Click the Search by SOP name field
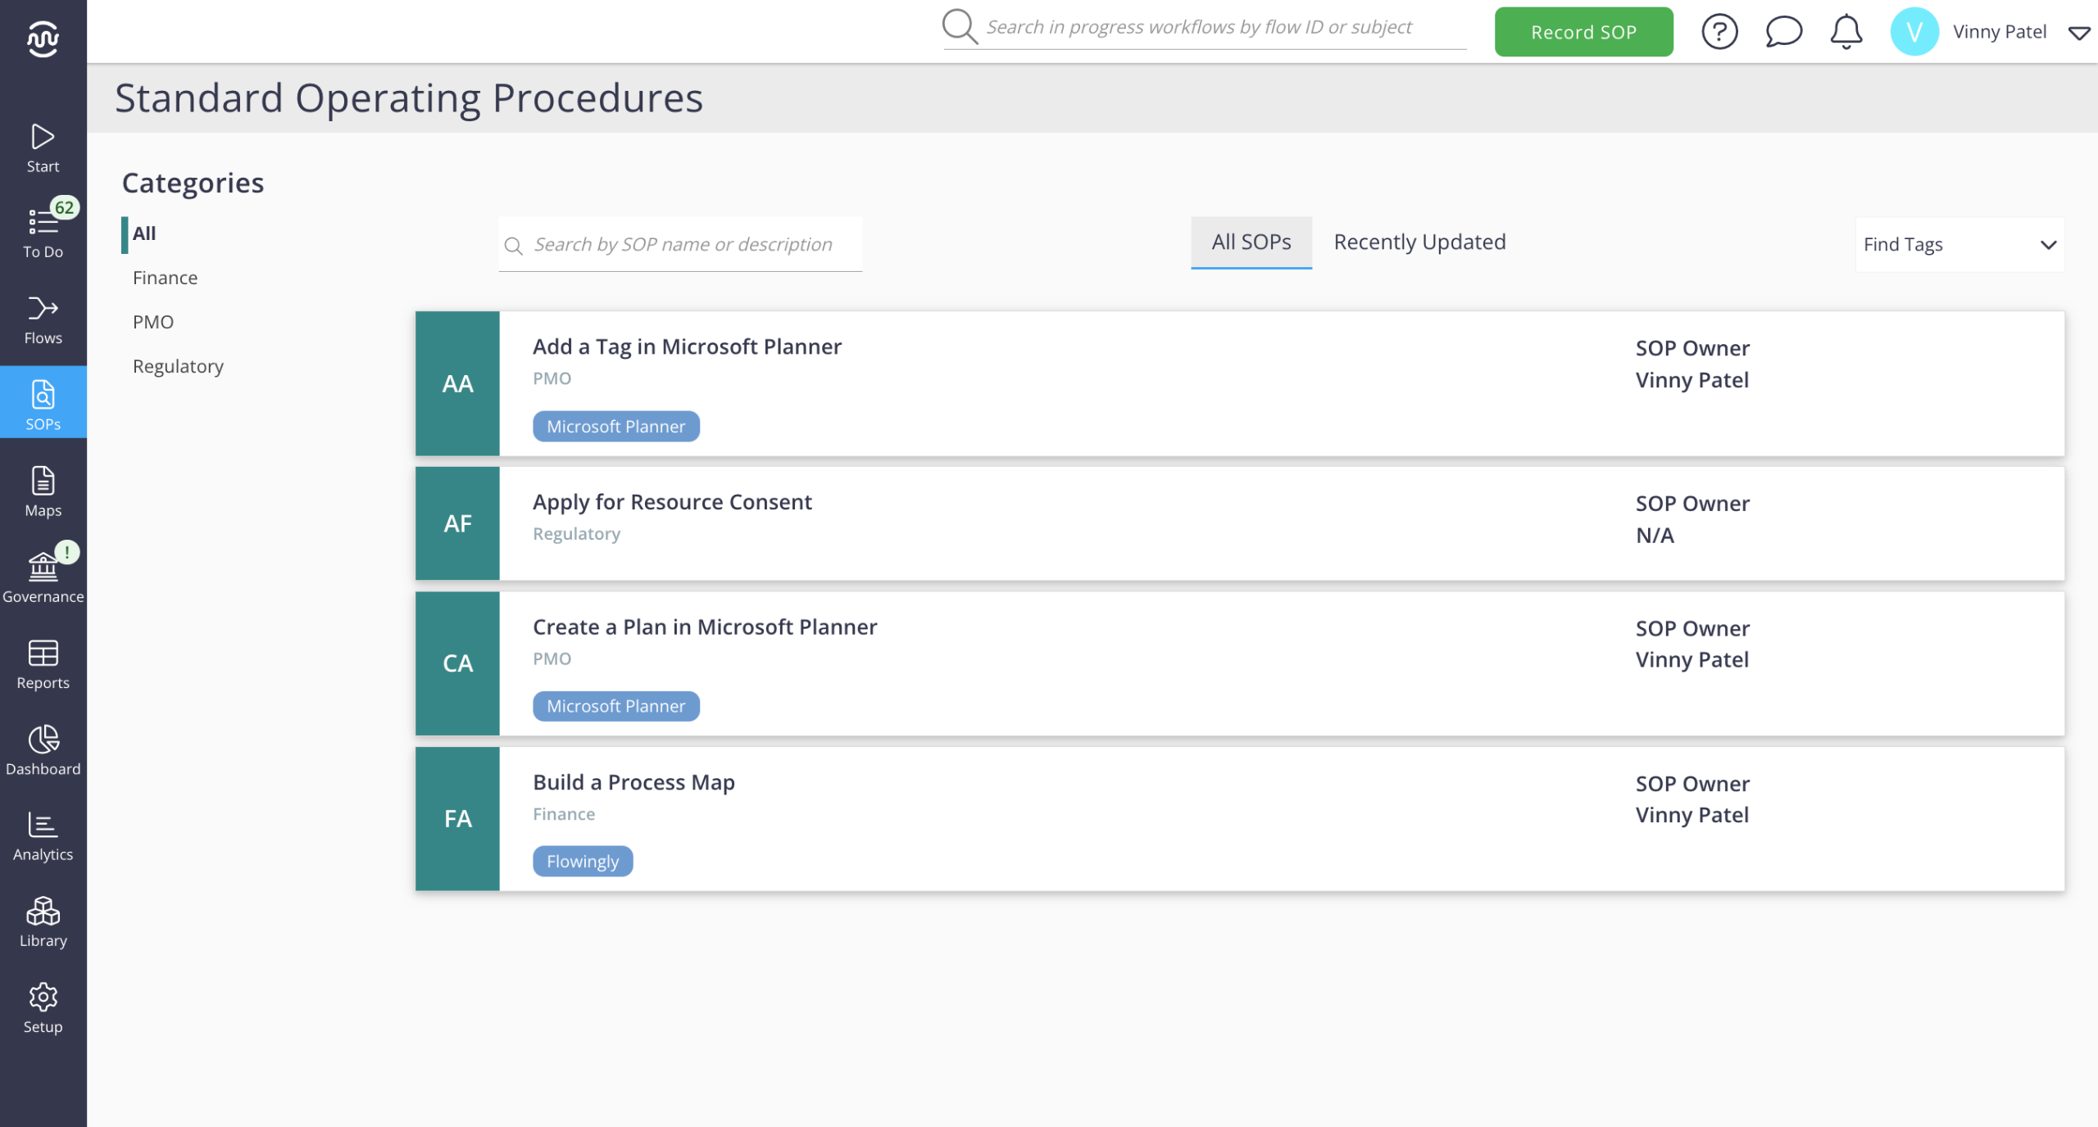The image size is (2098, 1127). 682,244
